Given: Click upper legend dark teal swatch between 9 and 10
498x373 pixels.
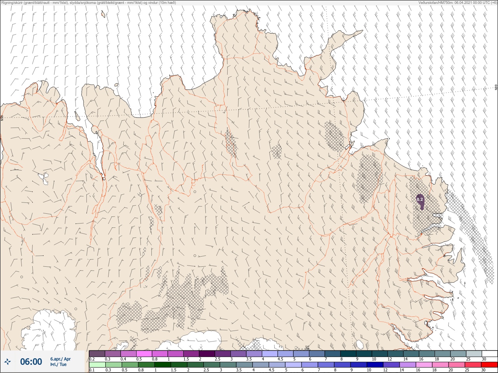Looking at the screenshot, I should click(x=364, y=354).
